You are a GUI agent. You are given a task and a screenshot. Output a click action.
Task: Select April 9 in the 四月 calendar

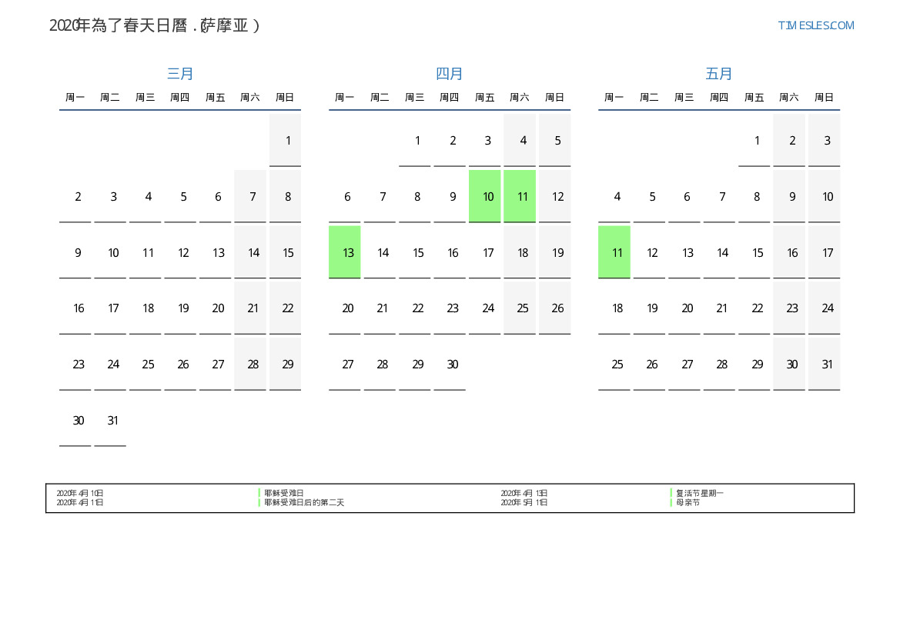(x=450, y=196)
